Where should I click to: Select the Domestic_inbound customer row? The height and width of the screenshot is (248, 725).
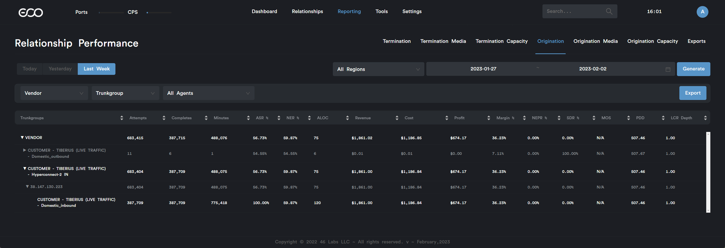click(x=360, y=203)
